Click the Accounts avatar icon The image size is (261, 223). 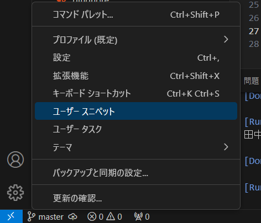(15, 160)
